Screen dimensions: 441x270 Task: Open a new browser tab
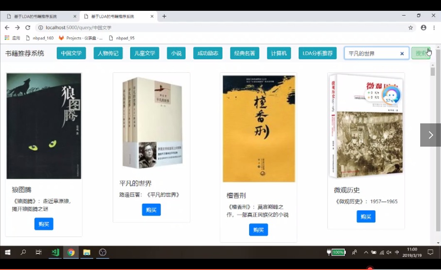tap(164, 16)
